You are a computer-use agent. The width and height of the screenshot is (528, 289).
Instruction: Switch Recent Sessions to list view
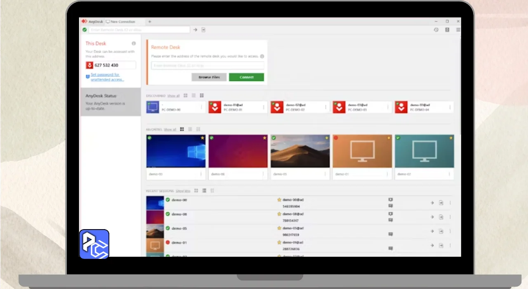(x=204, y=191)
